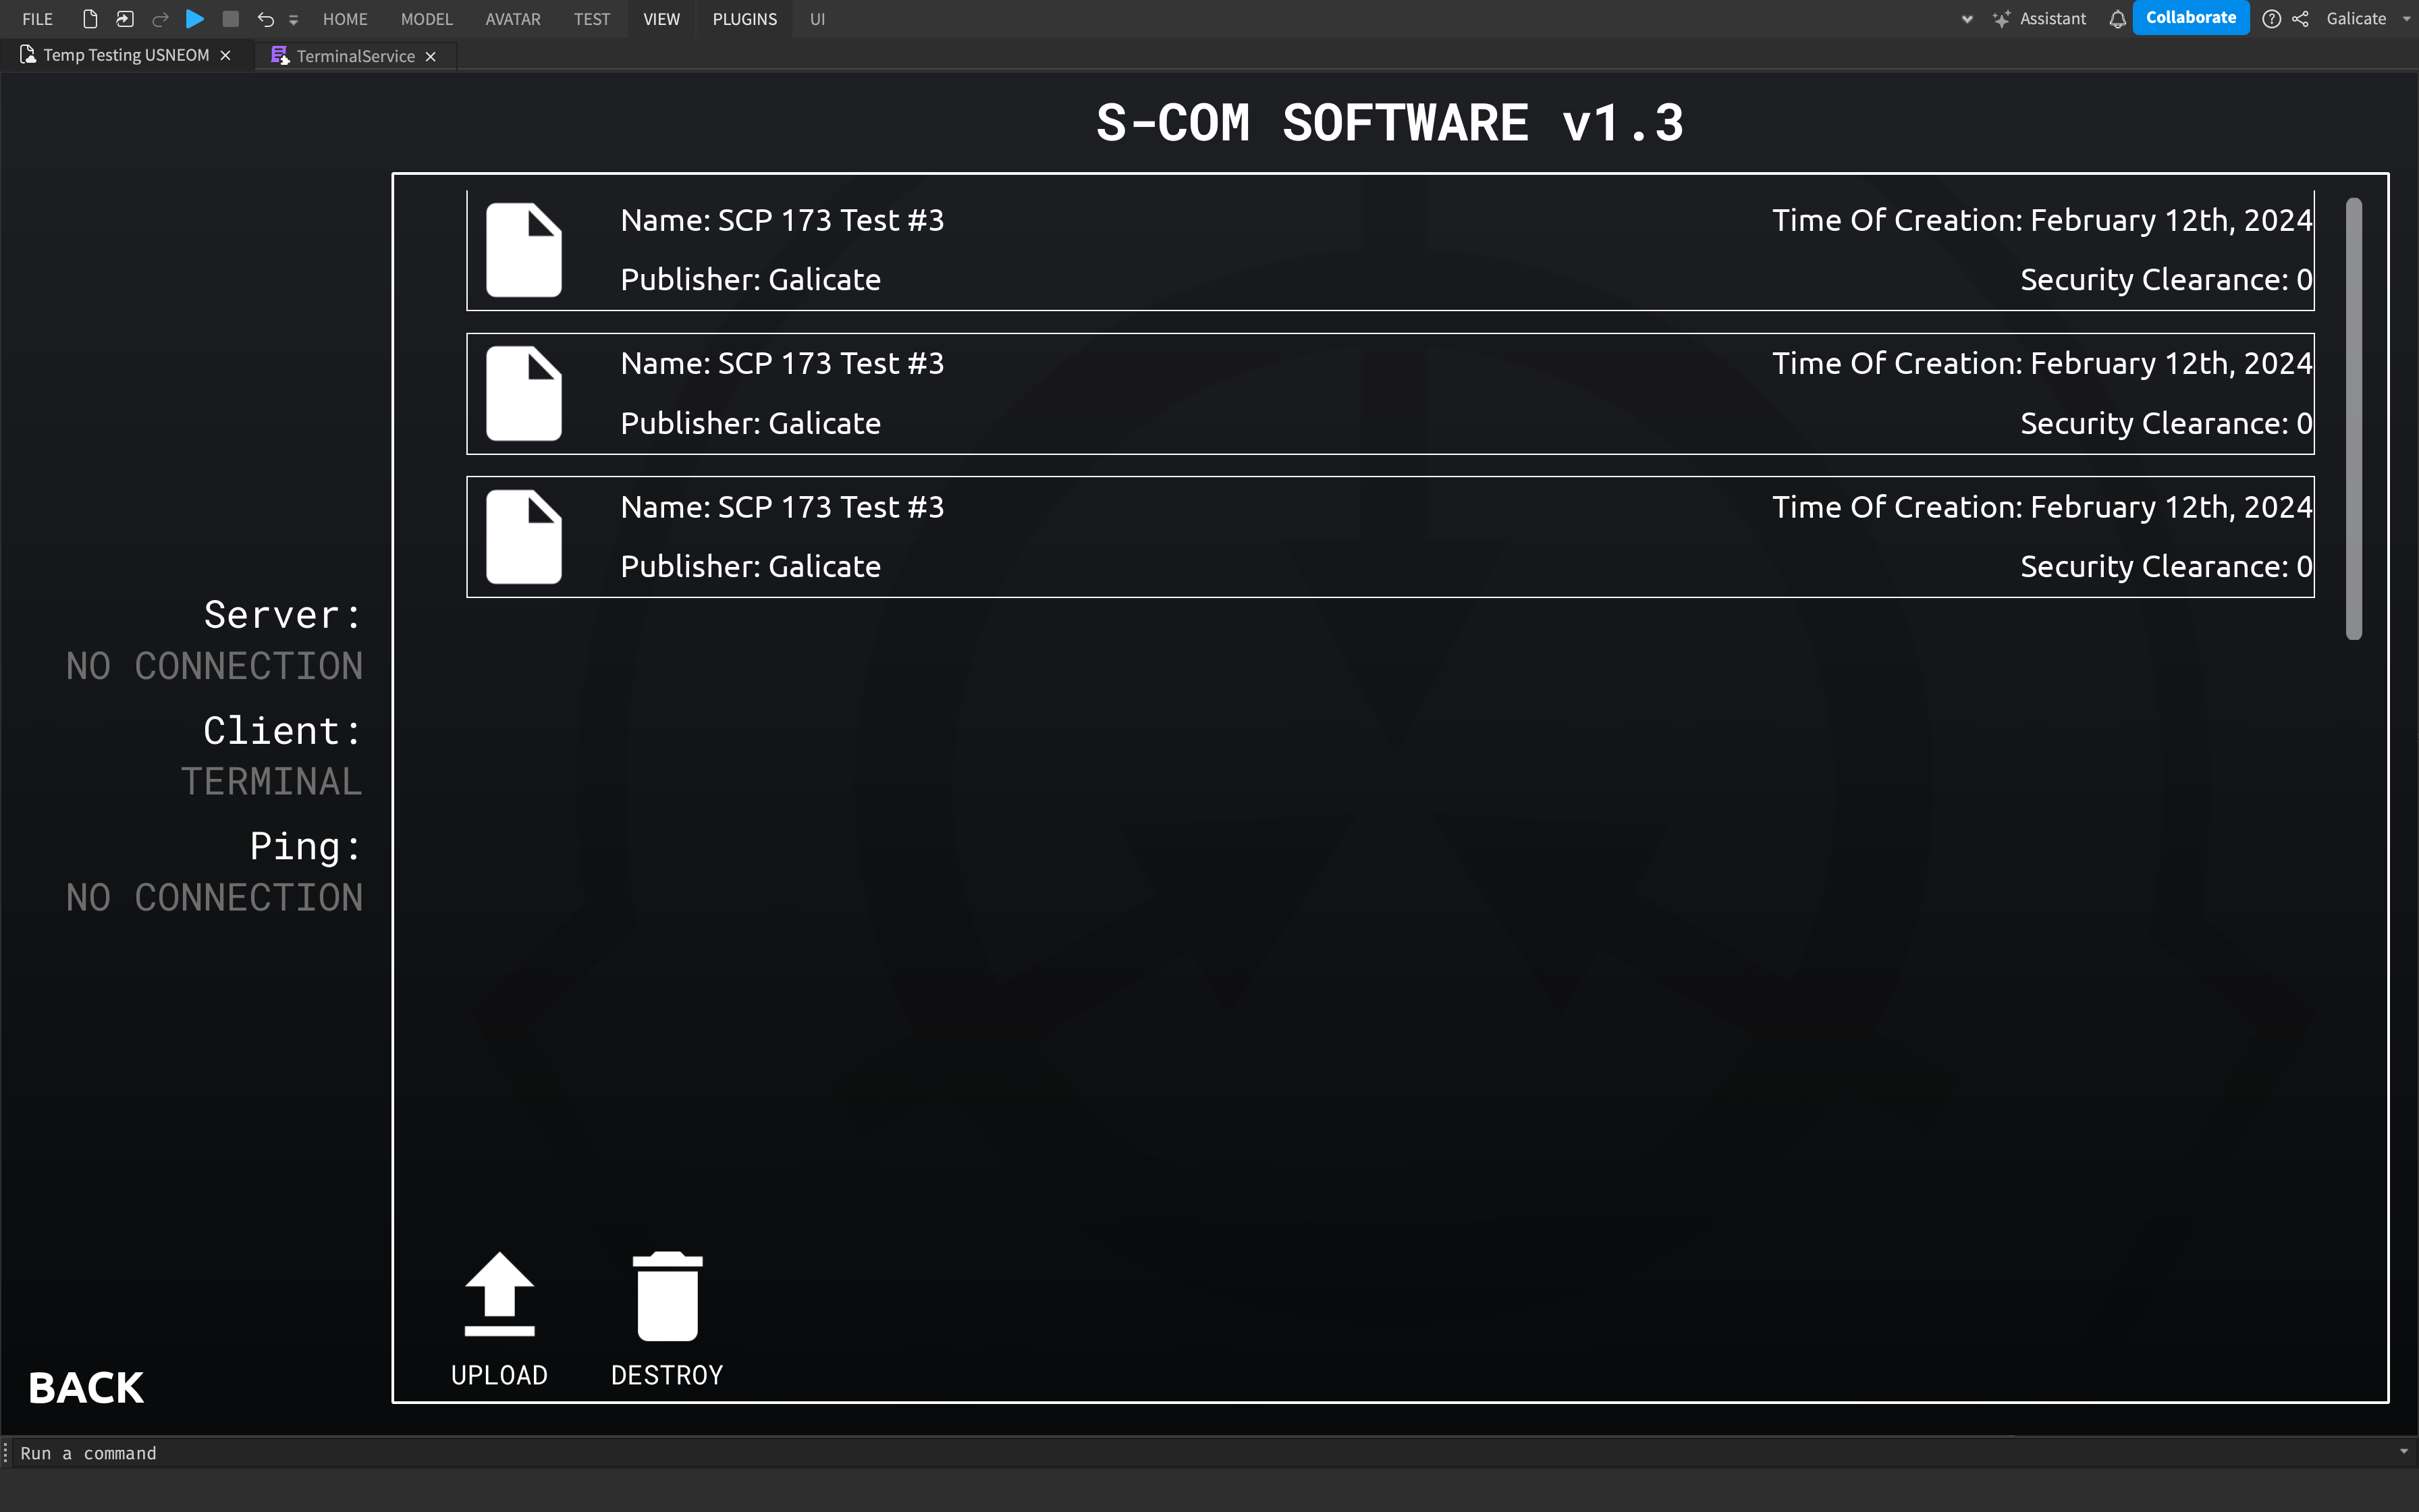This screenshot has width=2419, height=1512.
Task: Click the Upload icon in S-COM panel
Action: click(499, 1295)
